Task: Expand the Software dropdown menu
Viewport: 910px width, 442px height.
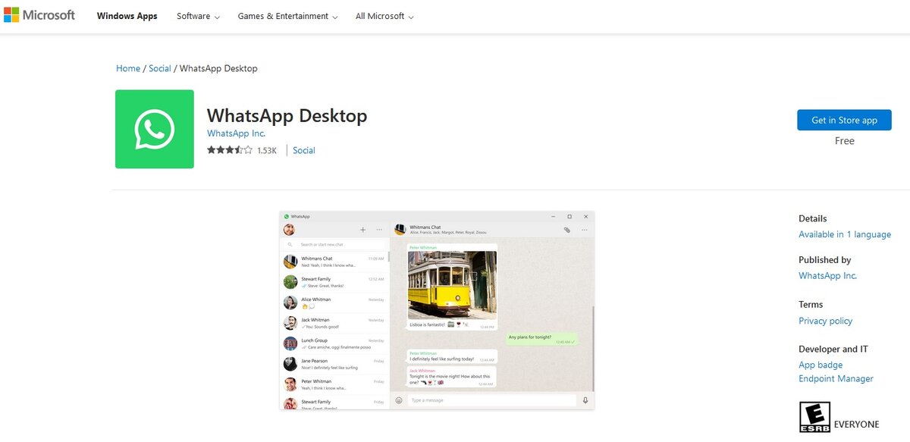Action: point(198,16)
